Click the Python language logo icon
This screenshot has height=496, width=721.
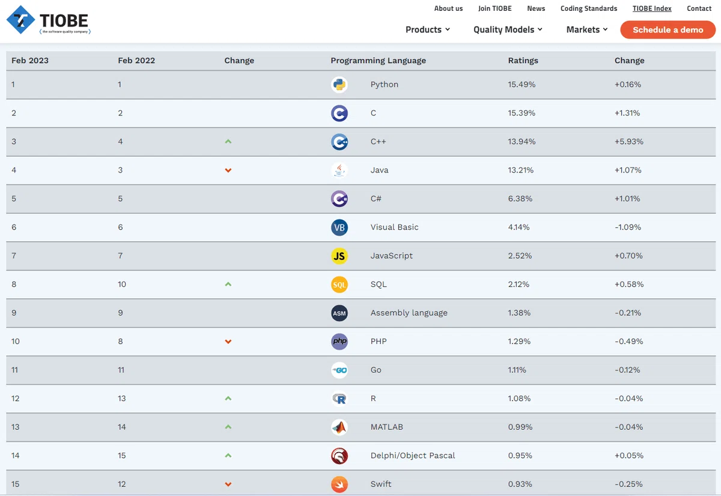[339, 84]
